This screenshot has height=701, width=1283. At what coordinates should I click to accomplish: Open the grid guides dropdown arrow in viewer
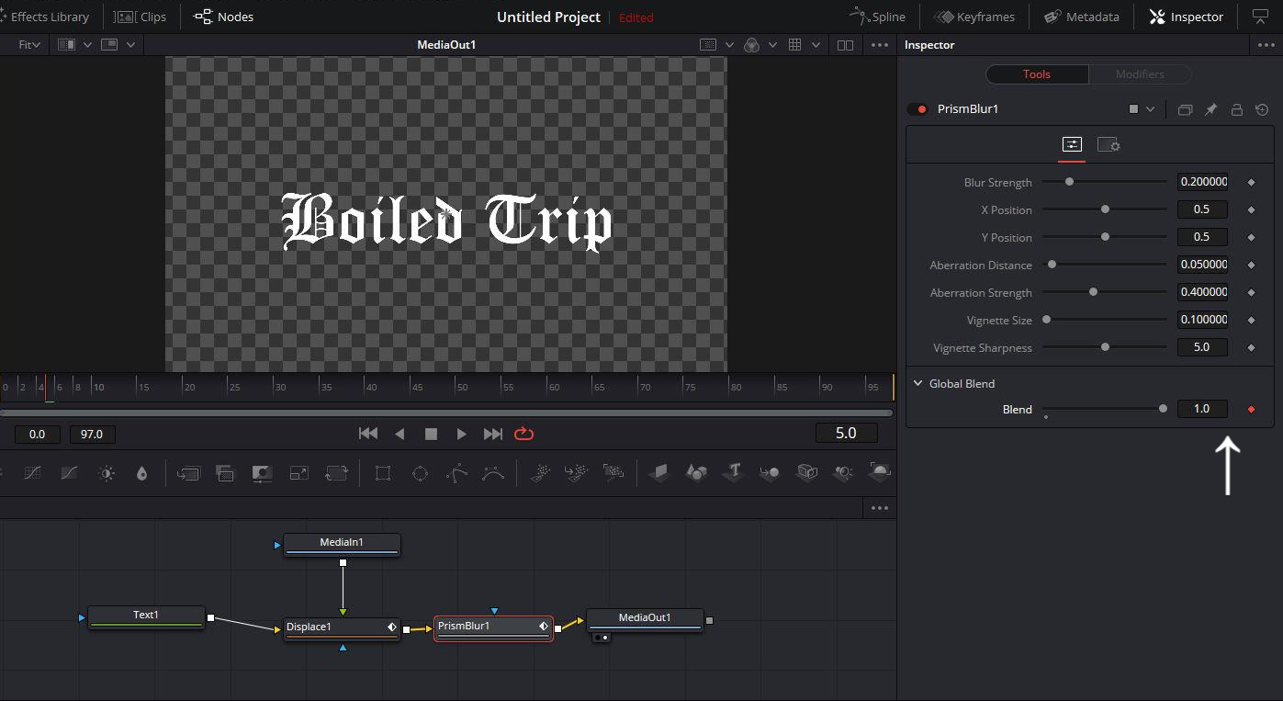(816, 45)
